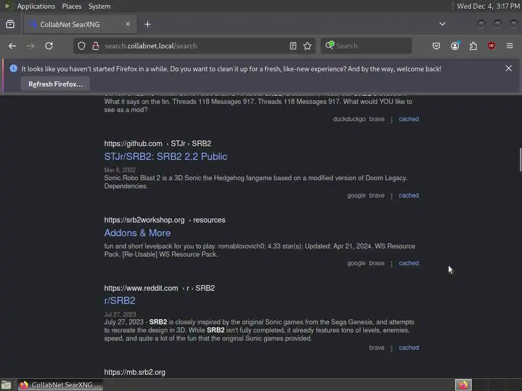This screenshot has width=522, height=391.
Task: Toggle reader view in the address bar
Action: pyautogui.click(x=293, y=46)
